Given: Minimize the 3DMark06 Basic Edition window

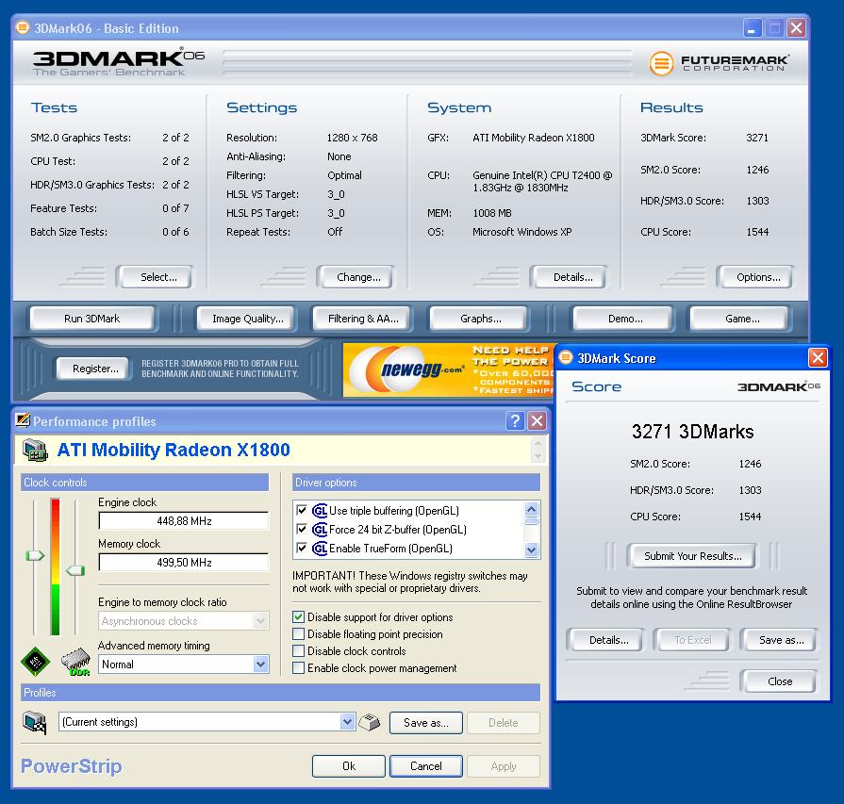Looking at the screenshot, I should coord(752,28).
